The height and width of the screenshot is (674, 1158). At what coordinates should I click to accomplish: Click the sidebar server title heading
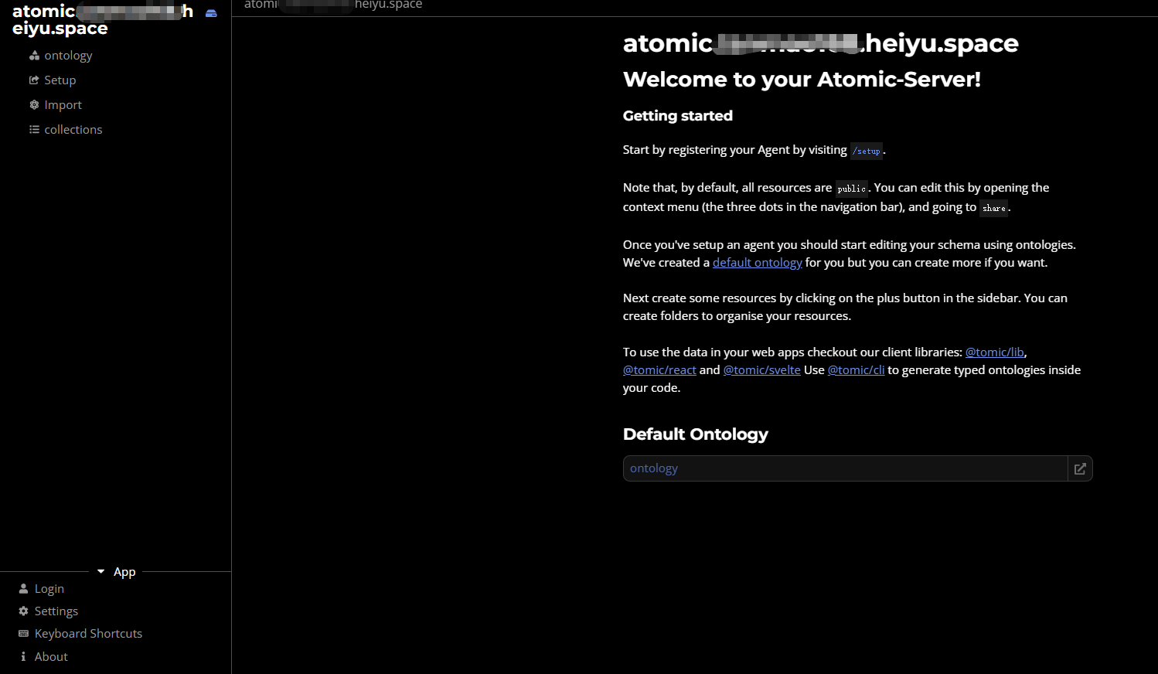point(103,20)
